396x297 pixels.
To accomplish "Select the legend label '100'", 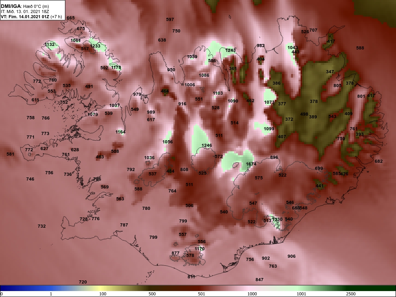I will pos(103,294).
